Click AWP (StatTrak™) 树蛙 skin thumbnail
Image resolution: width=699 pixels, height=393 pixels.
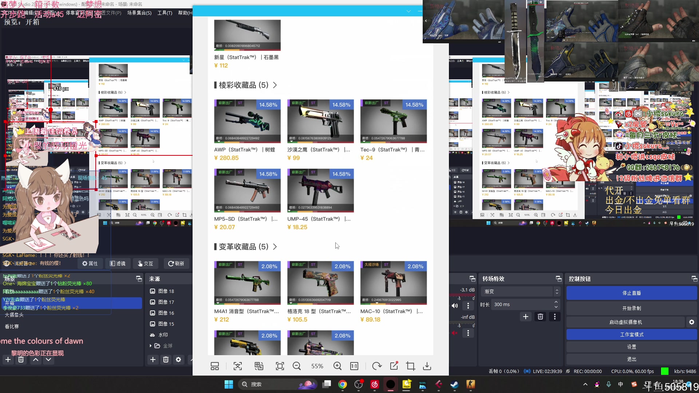pyautogui.click(x=247, y=121)
